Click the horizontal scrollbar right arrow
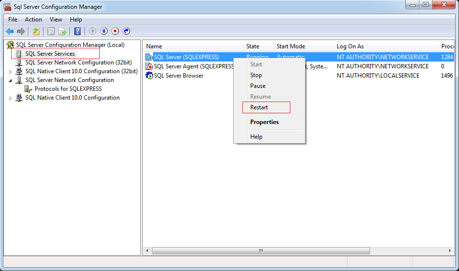 pyautogui.click(x=450, y=251)
